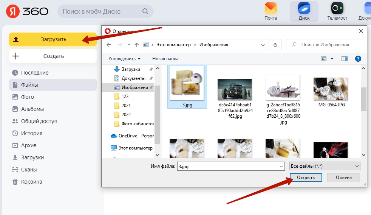This screenshot has width=371, height=215.
Task: Click the Отмена button
Action: pos(343,177)
